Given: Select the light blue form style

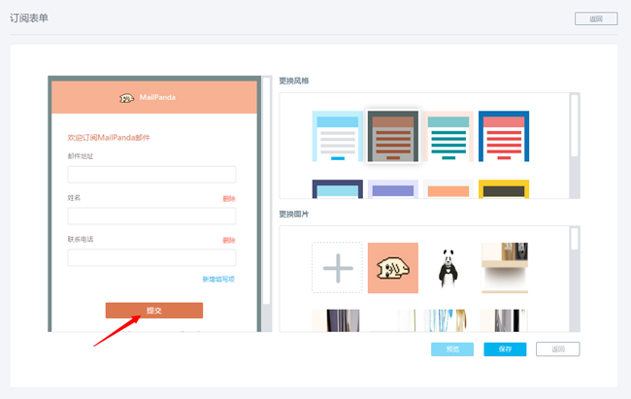Looking at the screenshot, I should tap(338, 136).
